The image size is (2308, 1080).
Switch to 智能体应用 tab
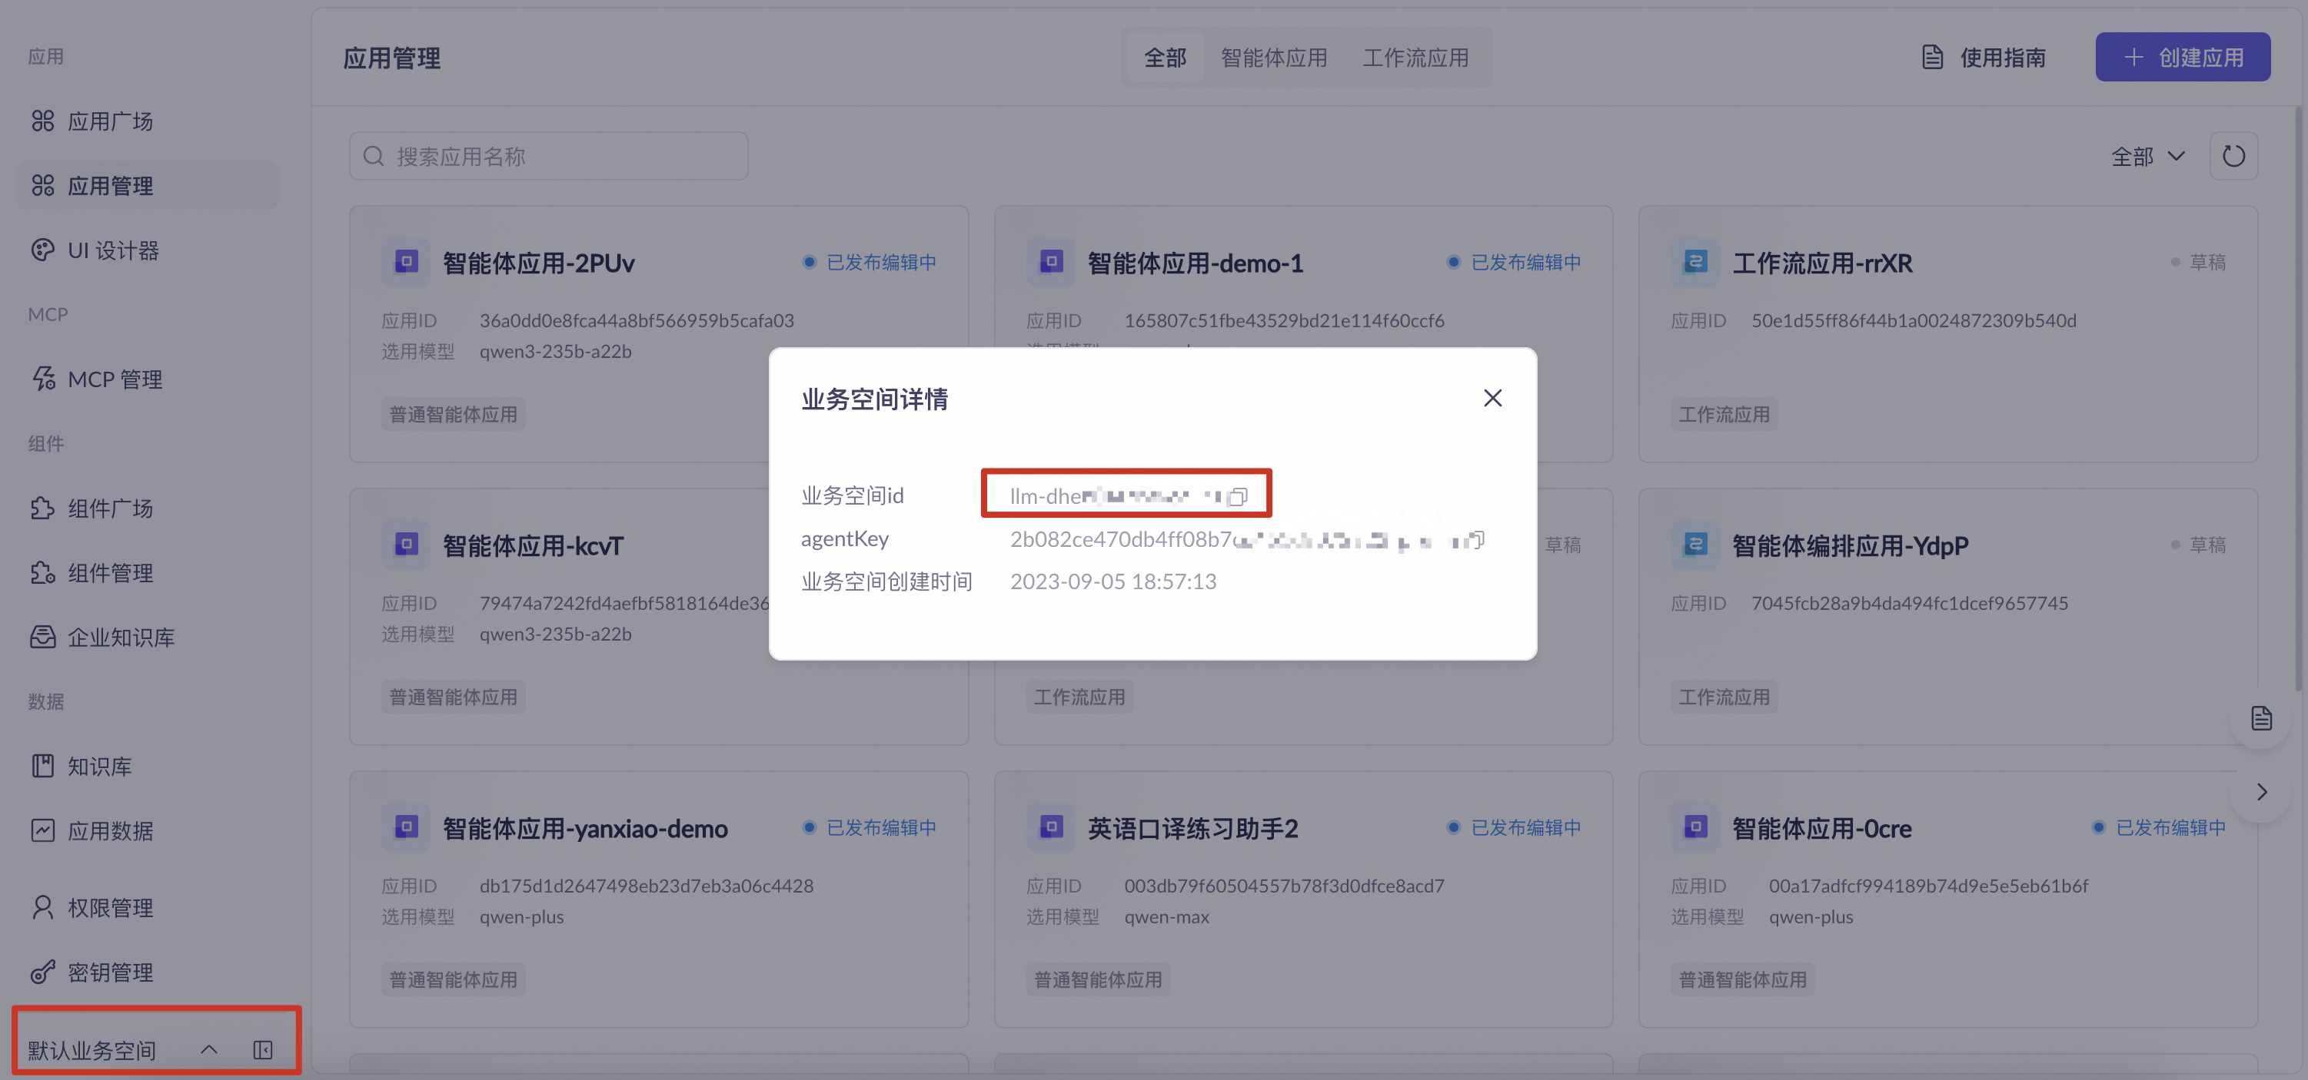coord(1273,58)
